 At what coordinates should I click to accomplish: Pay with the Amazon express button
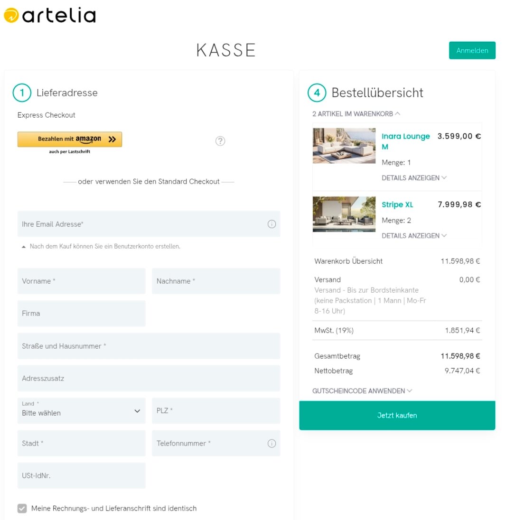coord(70,139)
